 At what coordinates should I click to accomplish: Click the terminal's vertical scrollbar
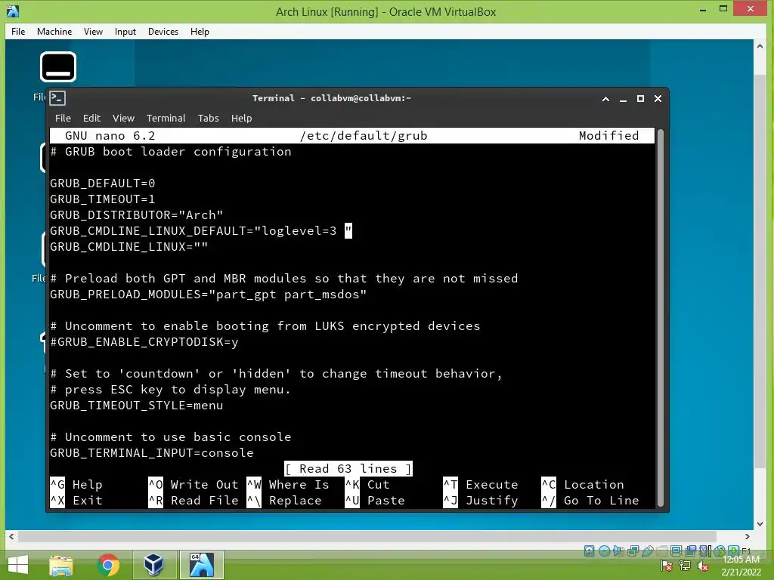pos(661,318)
